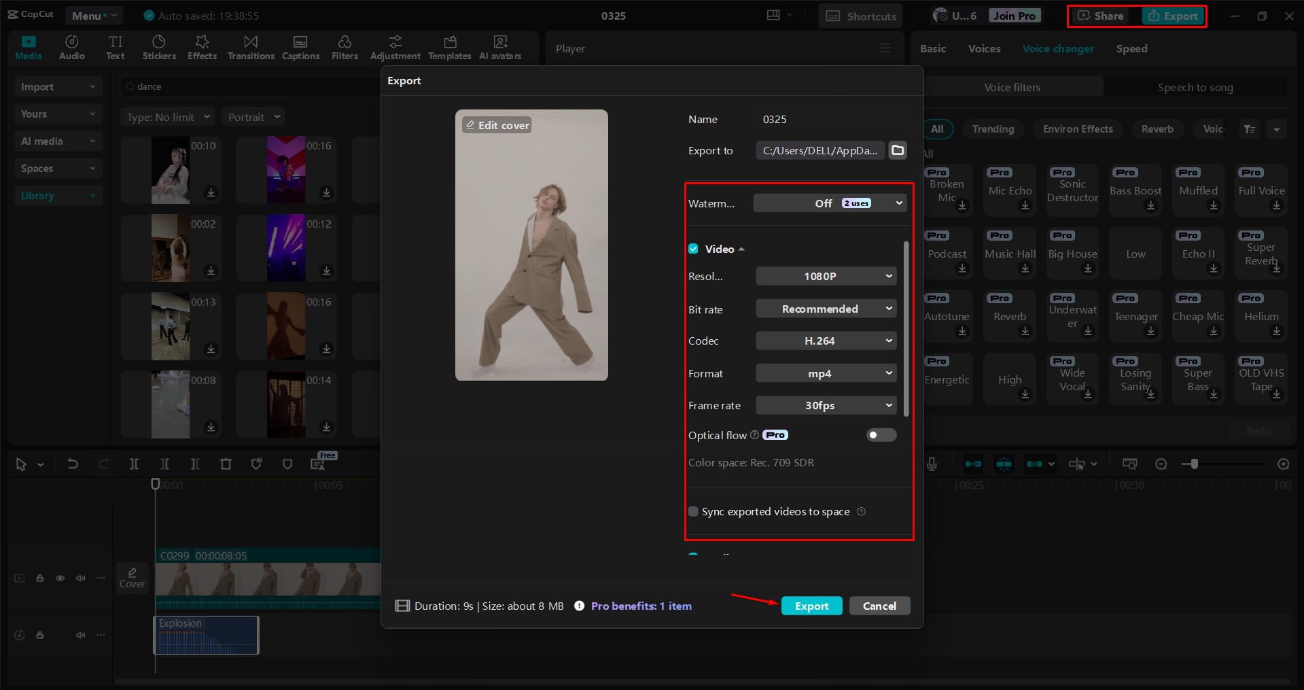The image size is (1304, 690).
Task: Open voice recording with the microphone icon
Action: [x=931, y=464]
